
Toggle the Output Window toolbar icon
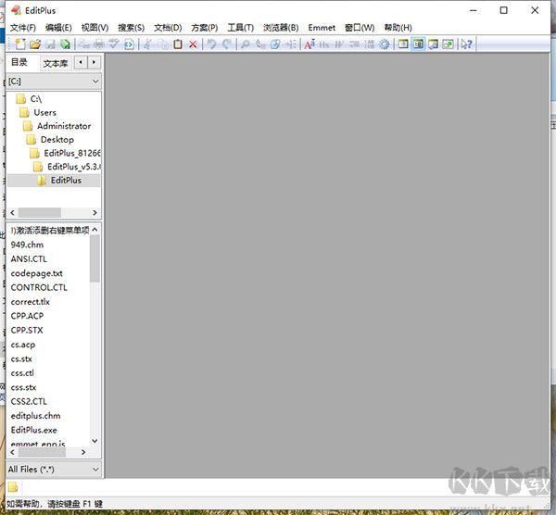point(434,44)
